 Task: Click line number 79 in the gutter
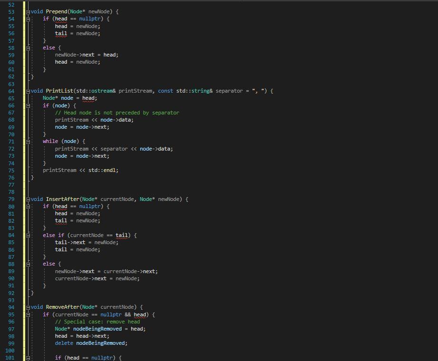tap(11, 199)
